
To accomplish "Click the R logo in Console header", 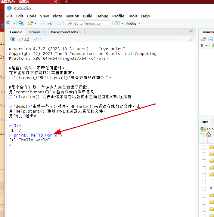I will coord(12,39).
